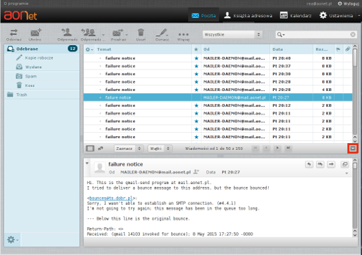Click the priority flag column header icon
Image resolution: width=362 pixels, height=255 pixels.
pos(338,49)
